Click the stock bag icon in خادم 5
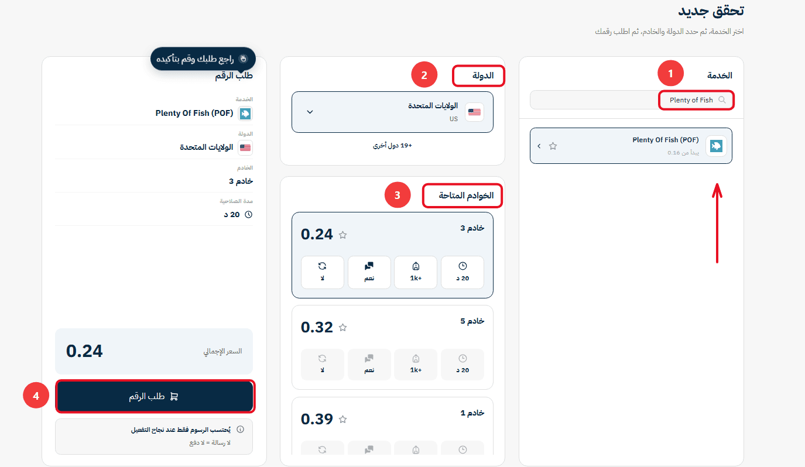 point(416,358)
